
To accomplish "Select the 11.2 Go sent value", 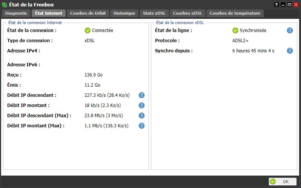I will tap(92, 85).
